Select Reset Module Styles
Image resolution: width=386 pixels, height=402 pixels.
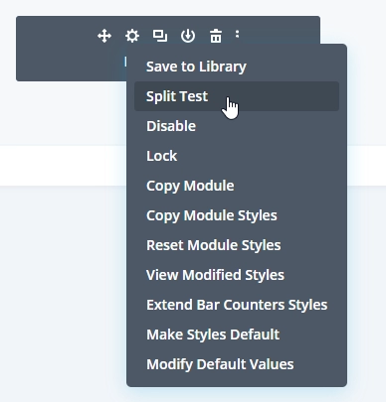coord(237,245)
